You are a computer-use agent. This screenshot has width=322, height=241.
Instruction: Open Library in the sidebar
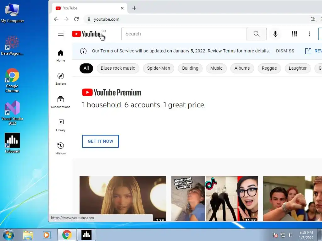click(61, 125)
